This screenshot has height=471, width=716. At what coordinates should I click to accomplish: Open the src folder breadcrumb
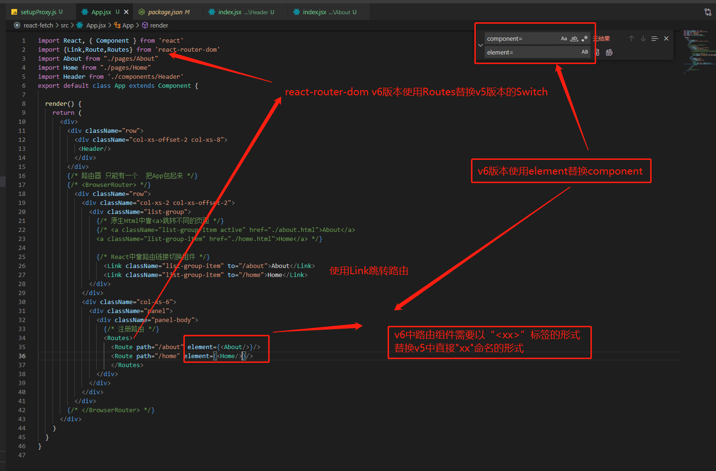pyautogui.click(x=64, y=25)
